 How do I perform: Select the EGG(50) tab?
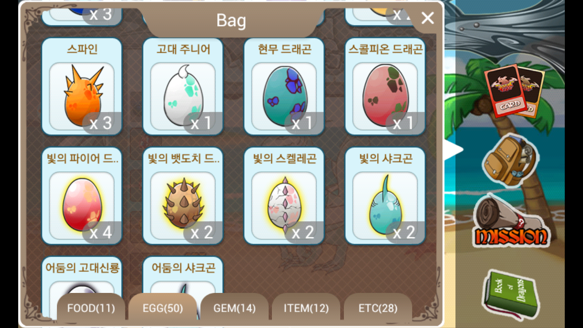[163, 308]
